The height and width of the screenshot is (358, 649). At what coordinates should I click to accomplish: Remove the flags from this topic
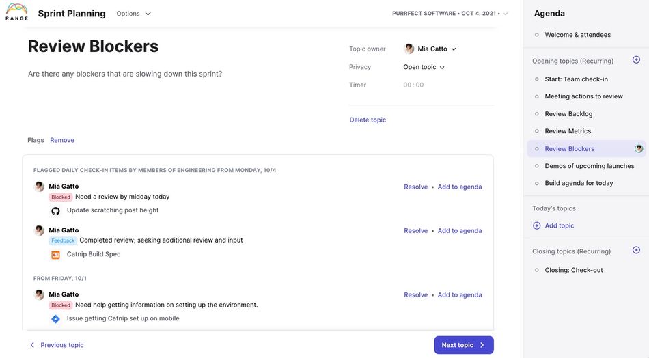click(x=62, y=140)
